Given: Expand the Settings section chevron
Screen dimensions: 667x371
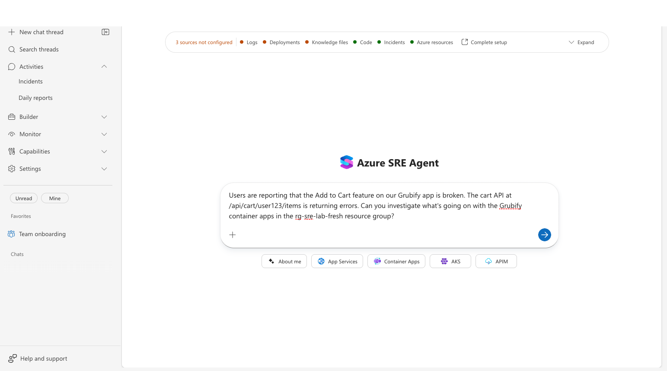Looking at the screenshot, I should click(104, 169).
